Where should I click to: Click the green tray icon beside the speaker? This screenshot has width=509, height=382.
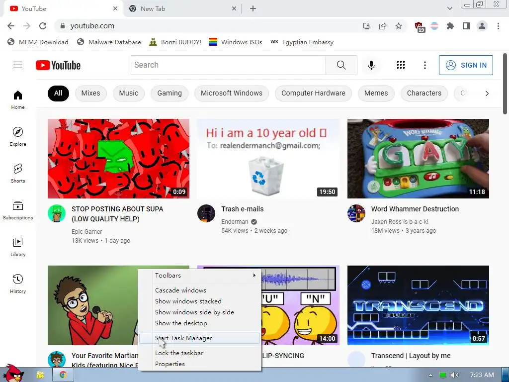(442, 375)
